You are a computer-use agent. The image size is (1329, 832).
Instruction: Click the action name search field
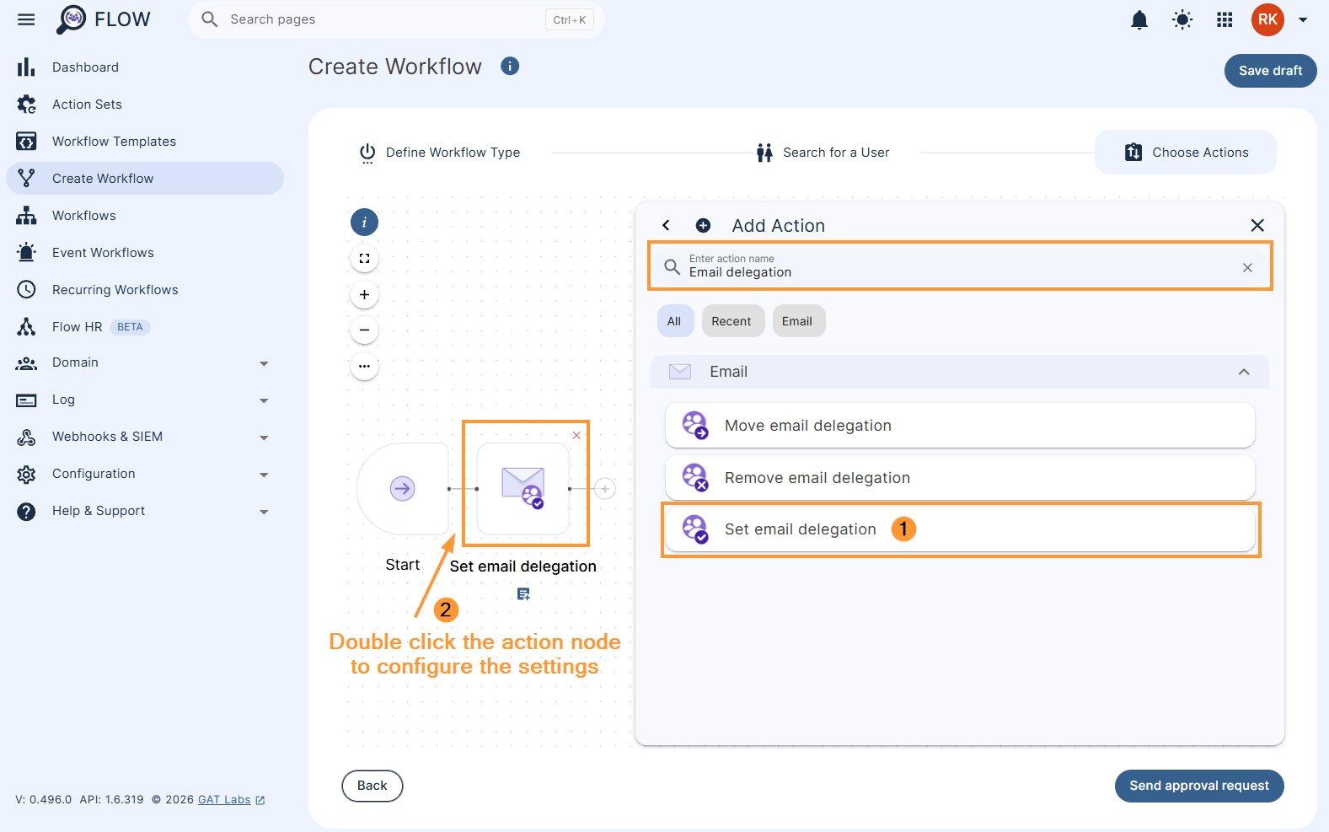(960, 266)
